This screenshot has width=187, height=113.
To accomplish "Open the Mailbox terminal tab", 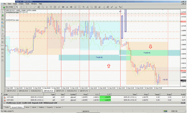I will tap(42, 107).
